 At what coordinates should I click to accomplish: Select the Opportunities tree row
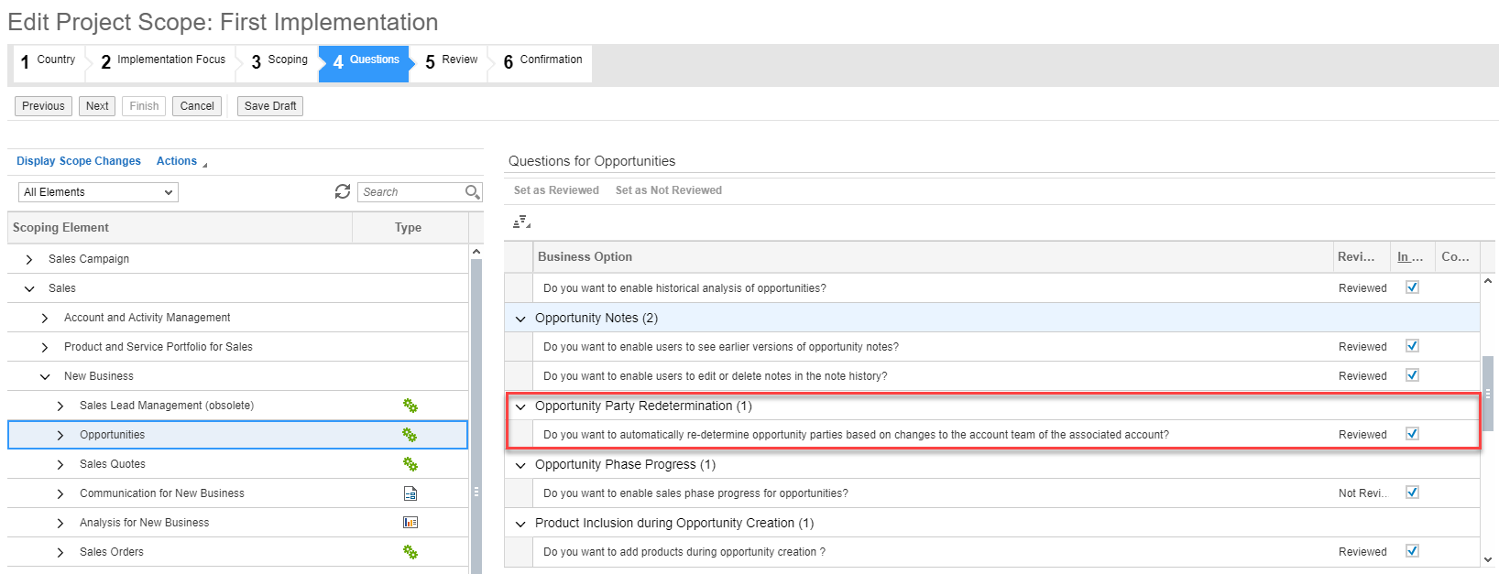pyautogui.click(x=237, y=435)
